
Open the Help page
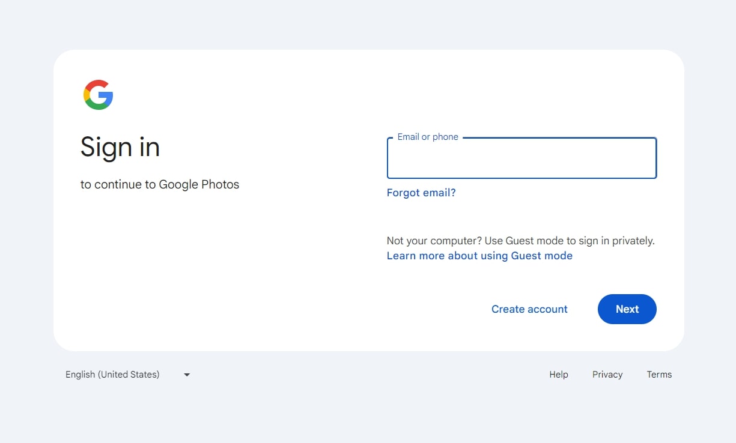(558, 374)
